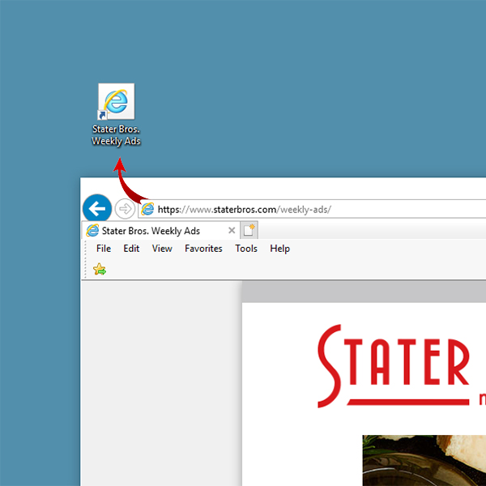Open the File menu
486x486 pixels.
(x=104, y=249)
